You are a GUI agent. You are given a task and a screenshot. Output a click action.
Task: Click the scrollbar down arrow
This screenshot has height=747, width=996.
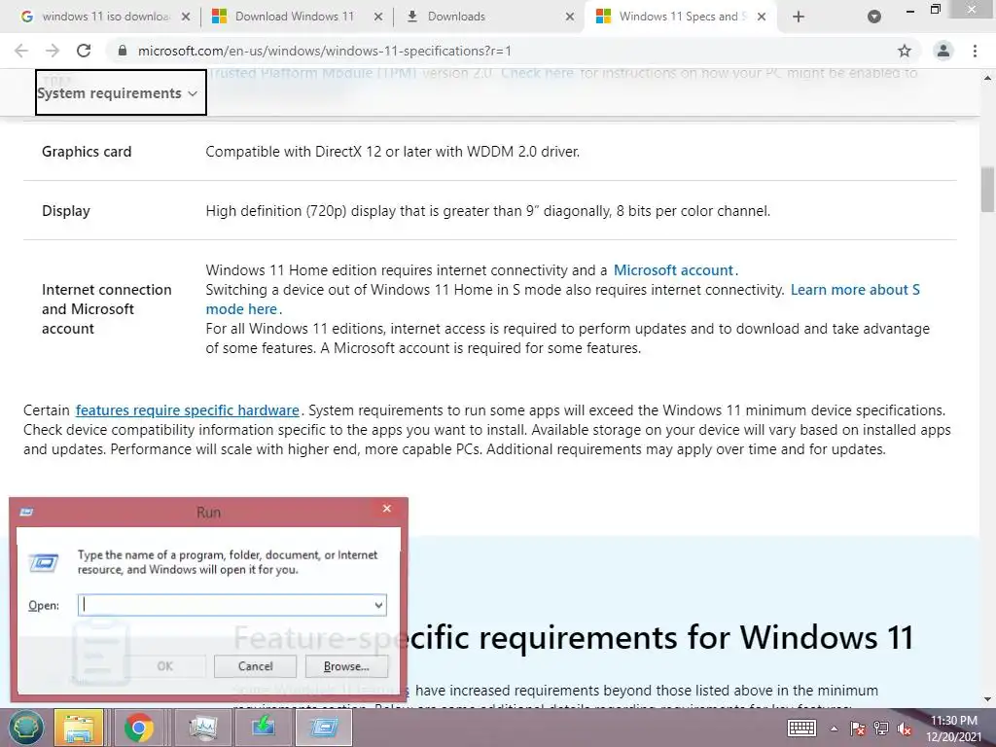tap(987, 700)
